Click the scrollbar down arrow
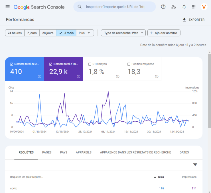The width and height of the screenshot is (211, 193). 210,192
